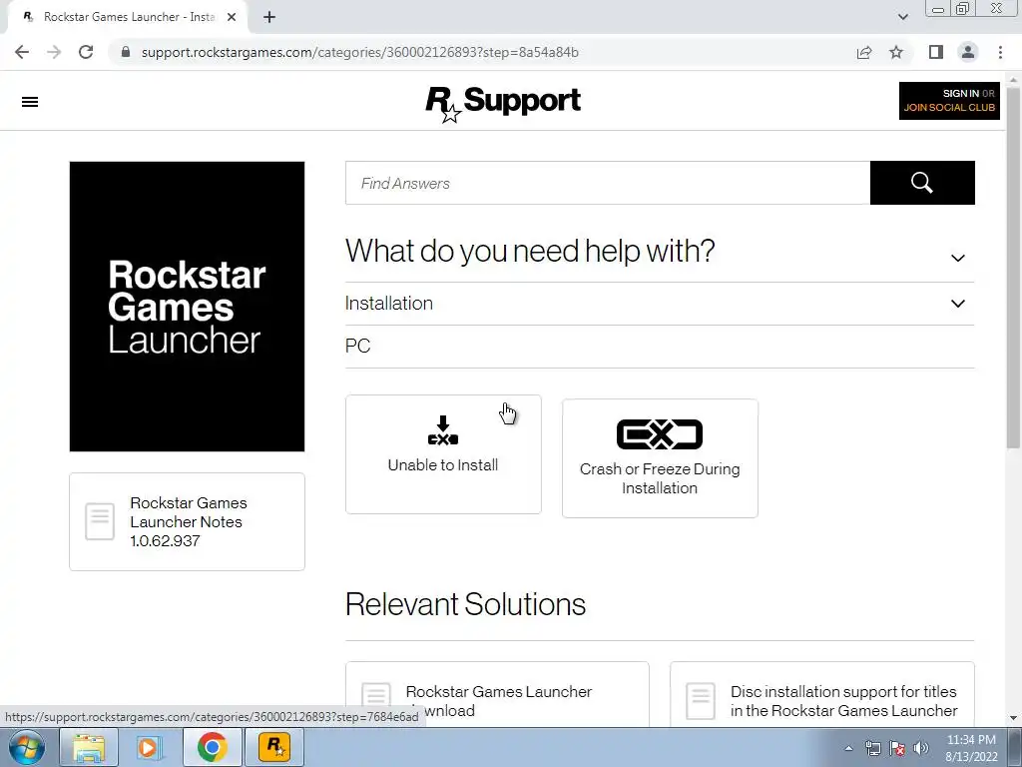Open the tab search dropdown arrow
Image resolution: width=1022 pixels, height=767 pixels.
click(902, 17)
